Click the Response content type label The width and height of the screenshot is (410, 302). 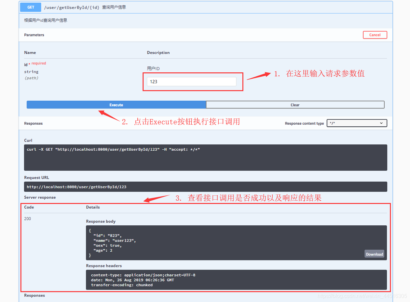tap(304, 124)
